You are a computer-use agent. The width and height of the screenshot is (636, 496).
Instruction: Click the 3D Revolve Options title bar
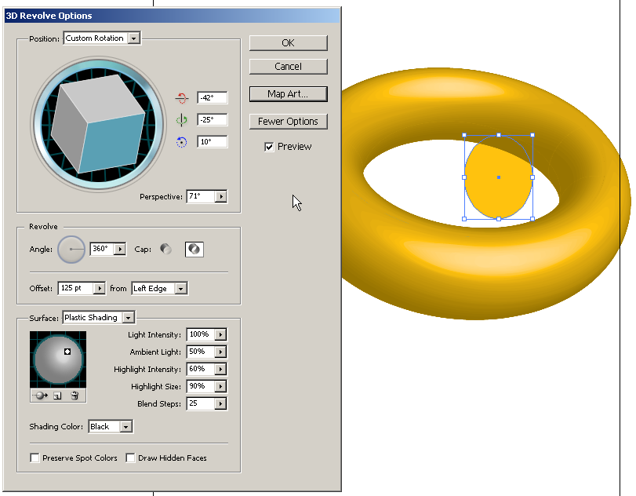[x=173, y=16]
